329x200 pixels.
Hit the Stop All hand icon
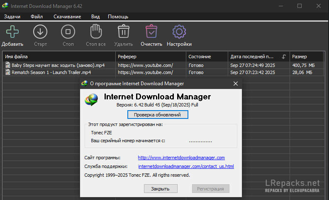(96, 32)
